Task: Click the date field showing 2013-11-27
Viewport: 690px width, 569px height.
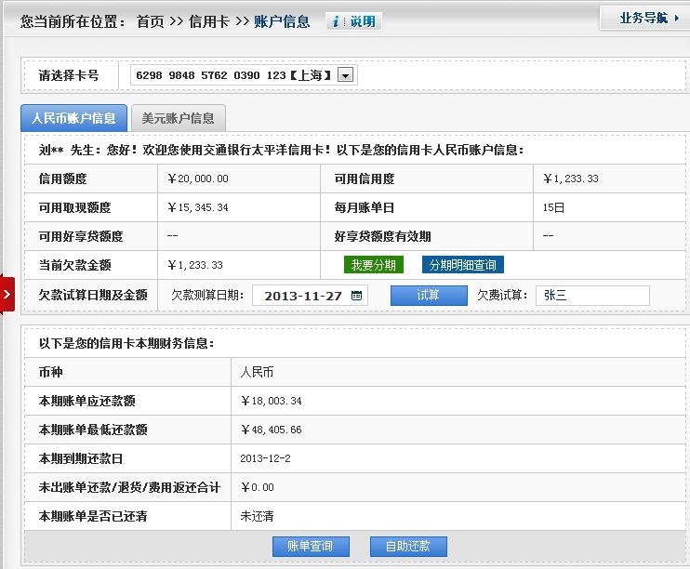Action: [x=302, y=296]
